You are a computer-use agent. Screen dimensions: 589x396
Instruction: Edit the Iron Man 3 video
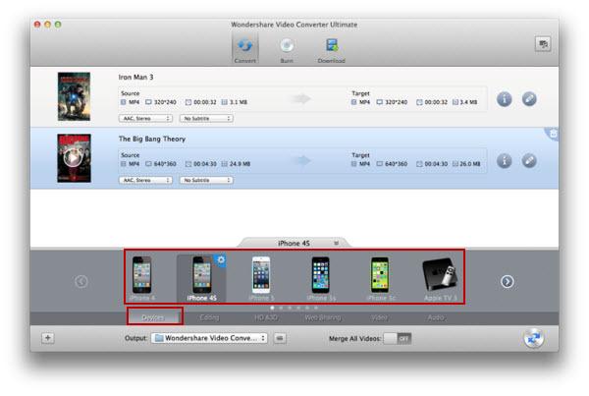click(x=529, y=99)
